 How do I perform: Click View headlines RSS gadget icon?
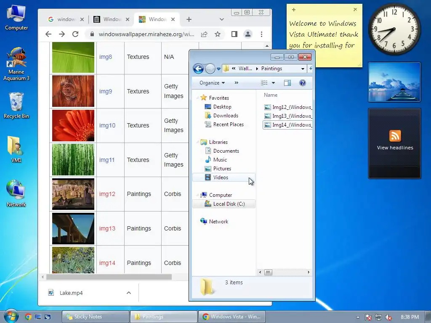click(x=395, y=136)
